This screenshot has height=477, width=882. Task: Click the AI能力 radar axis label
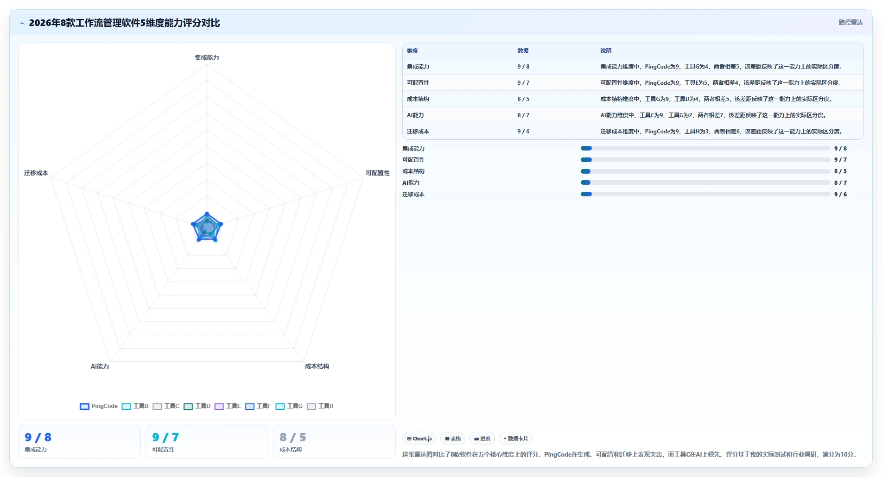tap(100, 366)
